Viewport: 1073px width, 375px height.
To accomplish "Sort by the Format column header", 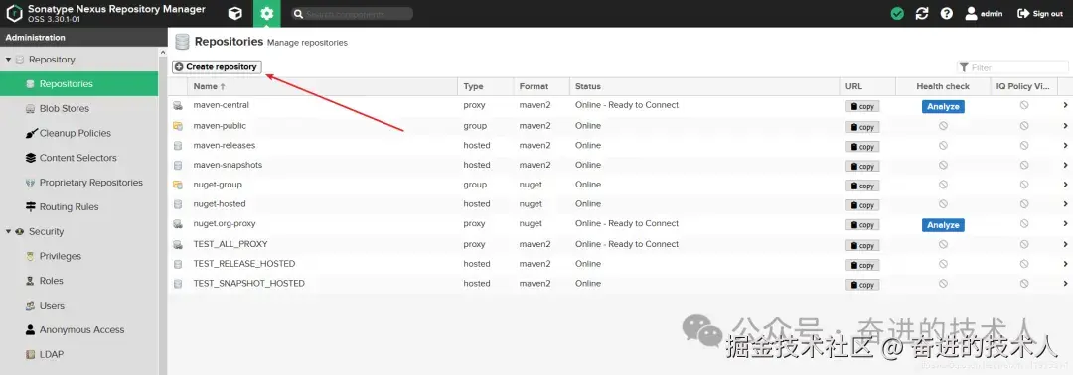I will 541,86.
